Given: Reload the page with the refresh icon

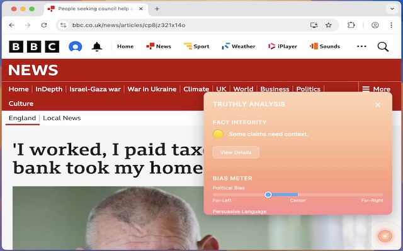Looking at the screenshot, I should click(x=44, y=25).
